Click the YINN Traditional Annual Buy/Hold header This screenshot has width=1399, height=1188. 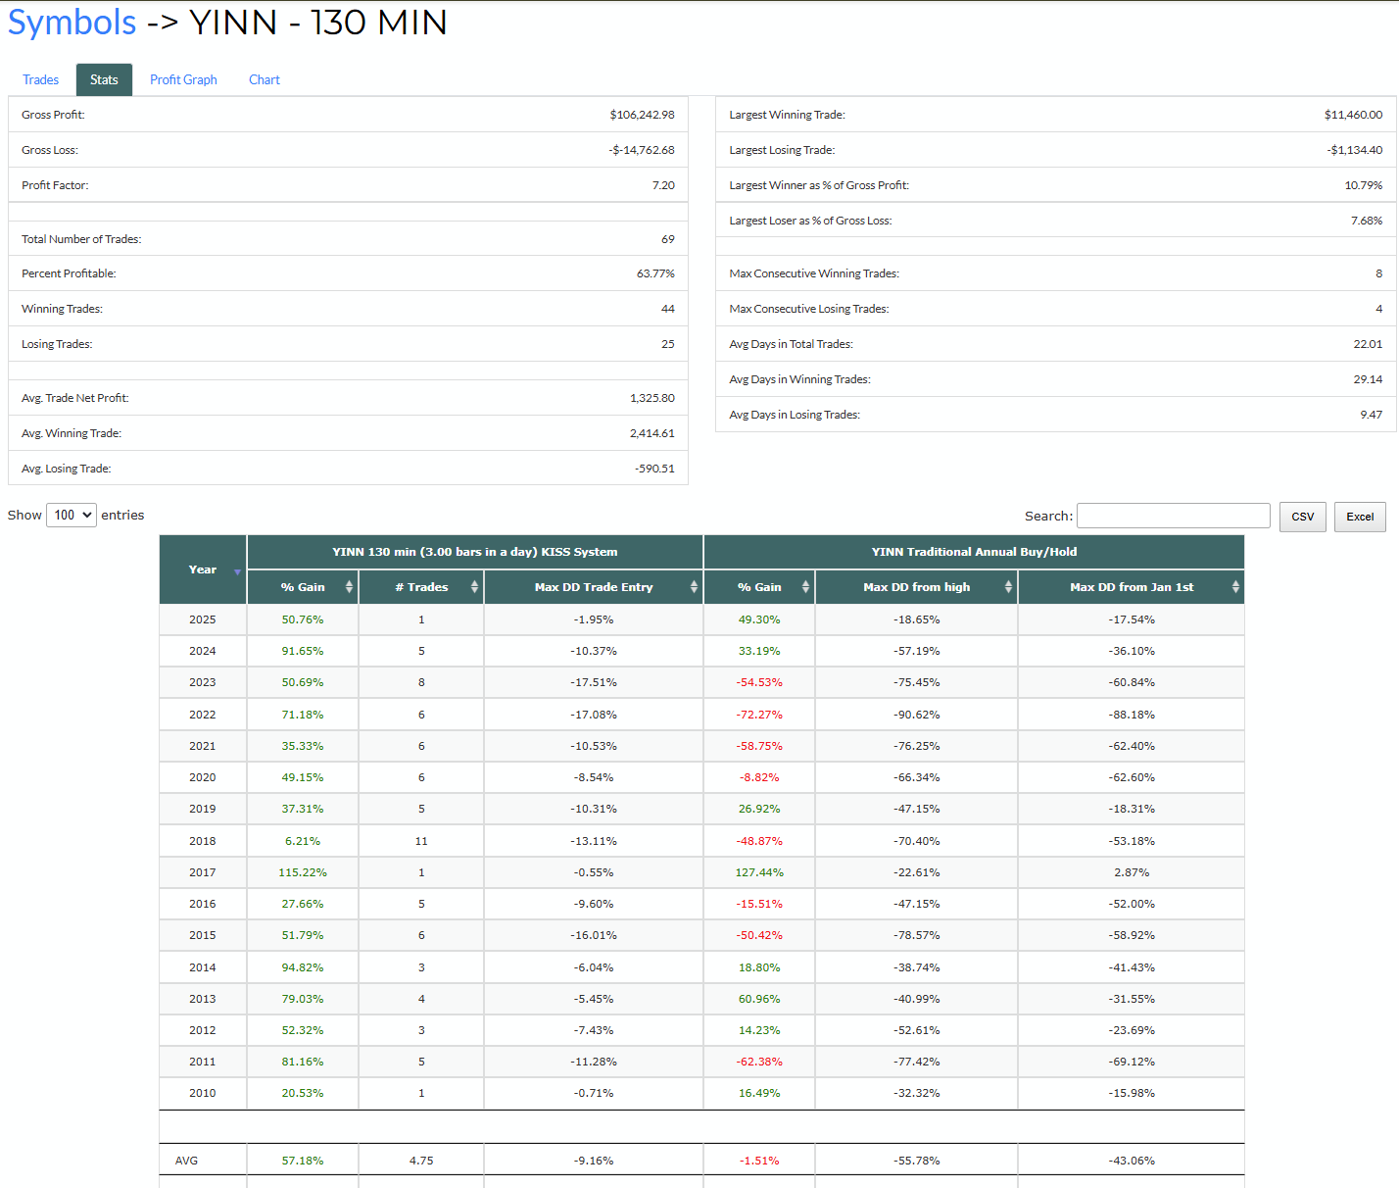(974, 552)
